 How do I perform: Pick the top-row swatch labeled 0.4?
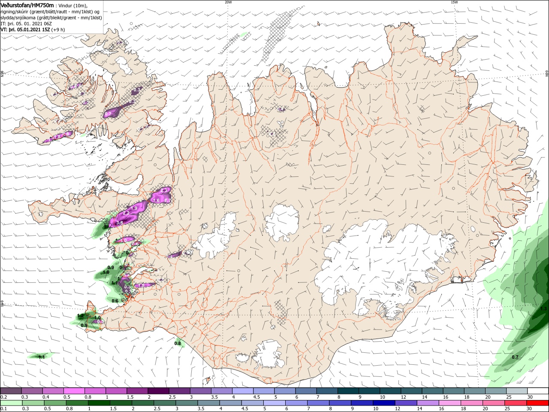[53, 391]
